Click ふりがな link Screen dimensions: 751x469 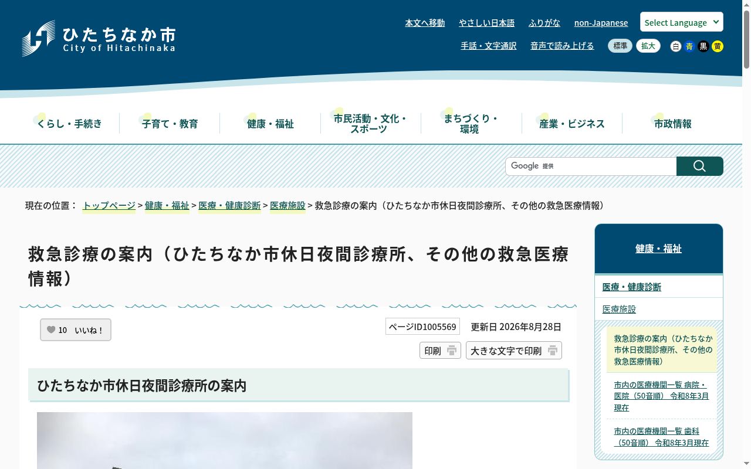[544, 23]
